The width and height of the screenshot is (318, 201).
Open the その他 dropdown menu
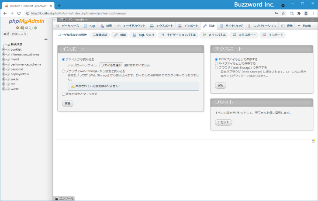click(x=304, y=26)
